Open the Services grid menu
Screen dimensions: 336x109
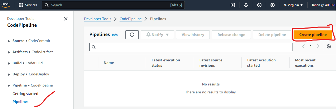(28, 5)
